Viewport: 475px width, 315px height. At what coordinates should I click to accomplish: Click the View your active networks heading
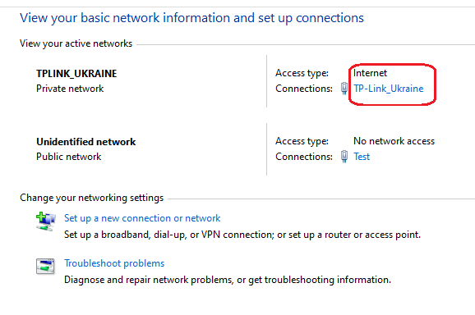[76, 43]
